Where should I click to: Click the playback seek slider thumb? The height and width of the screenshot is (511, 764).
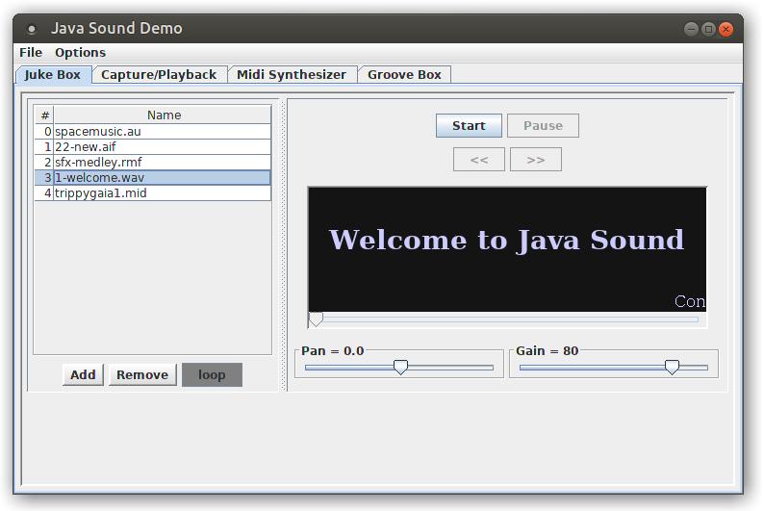(316, 319)
